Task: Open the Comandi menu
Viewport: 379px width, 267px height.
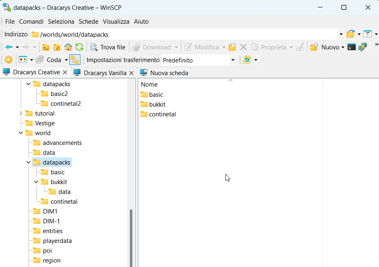Action: [x=31, y=22]
